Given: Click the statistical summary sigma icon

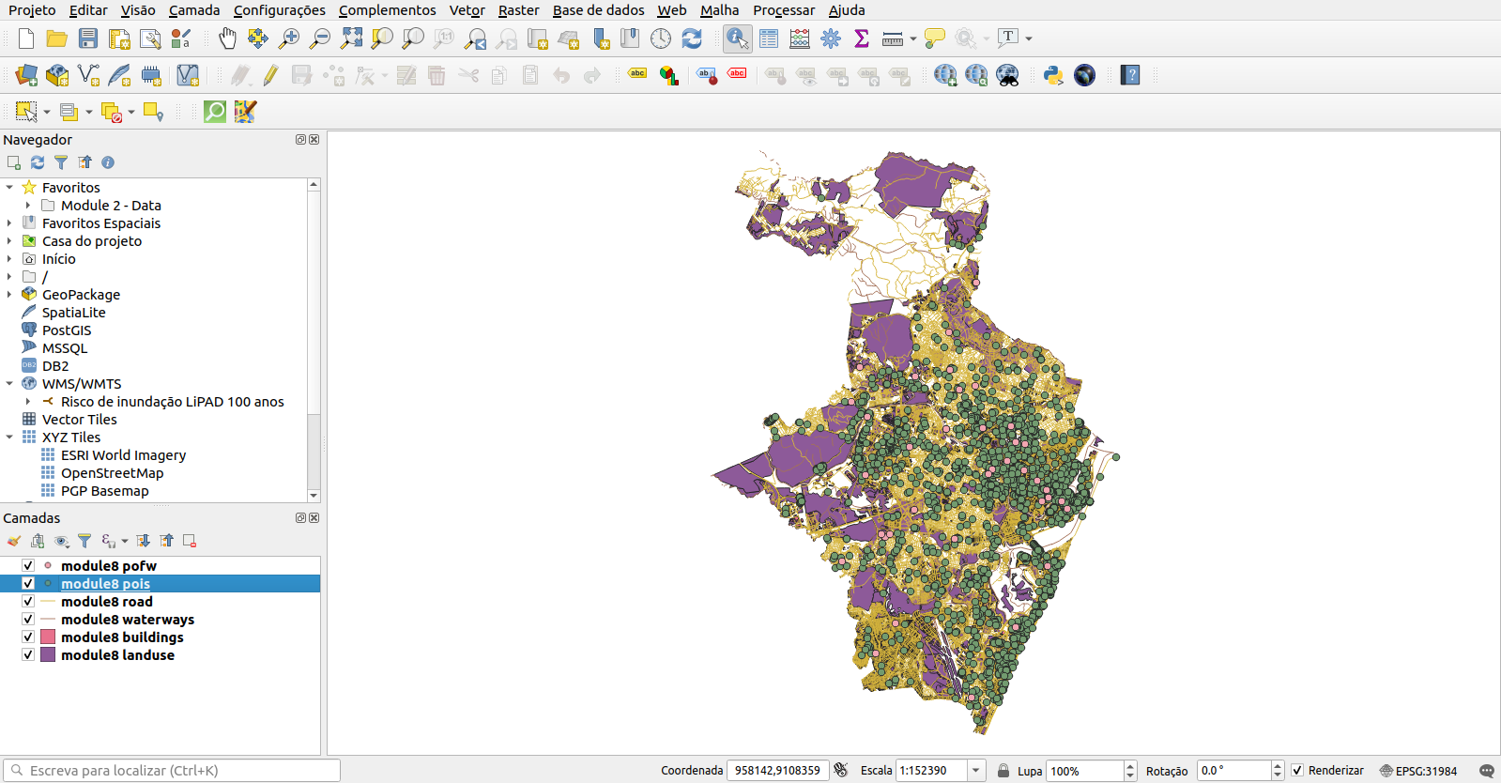Looking at the screenshot, I should [862, 38].
